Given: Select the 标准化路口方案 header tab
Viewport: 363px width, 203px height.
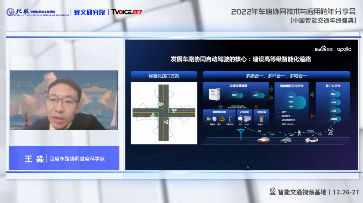Looking at the screenshot, I should 164,76.
